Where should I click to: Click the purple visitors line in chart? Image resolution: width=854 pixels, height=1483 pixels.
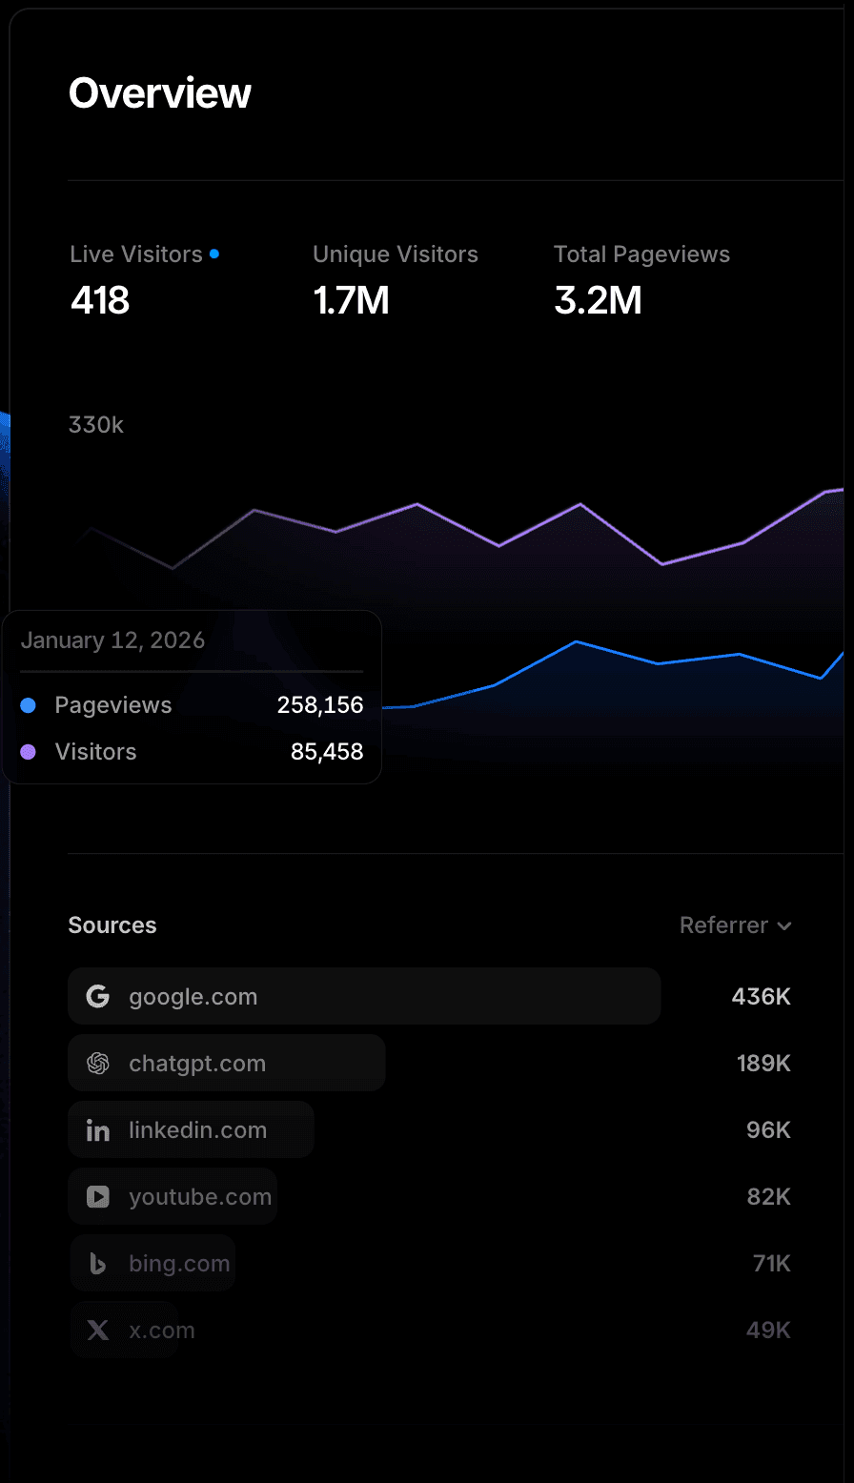pos(498,545)
